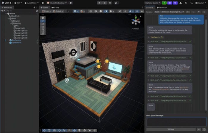208x133 pixels.
Task: Toggle the scene gizmo lock
Action: point(141,16)
